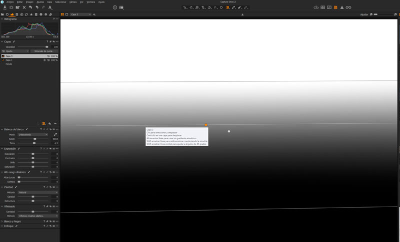Select the gradient mask tool in toolbar
Image resolution: width=400 pixels, height=242 pixels.
tap(227, 7)
